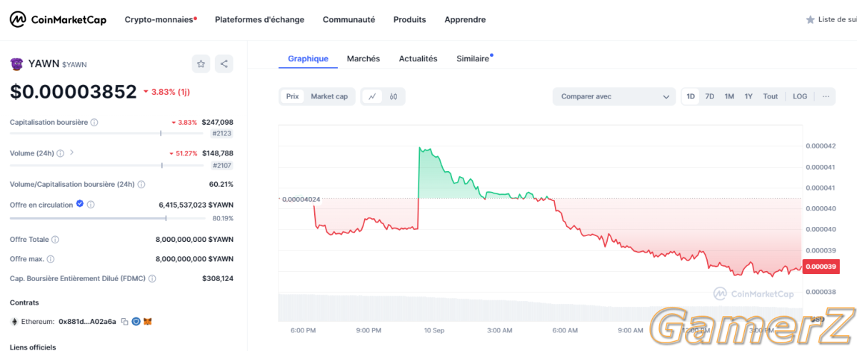The height and width of the screenshot is (351, 857).
Task: Click the Ethereum logo in Contrats
Action: coord(14,322)
